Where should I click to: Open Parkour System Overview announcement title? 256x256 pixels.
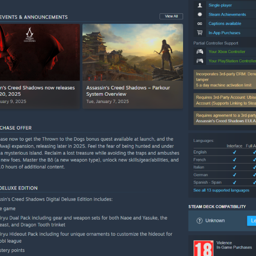[128, 91]
